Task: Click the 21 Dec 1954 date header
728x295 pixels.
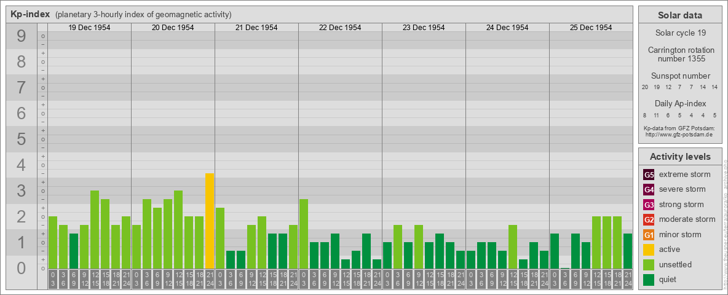Action: point(256,28)
